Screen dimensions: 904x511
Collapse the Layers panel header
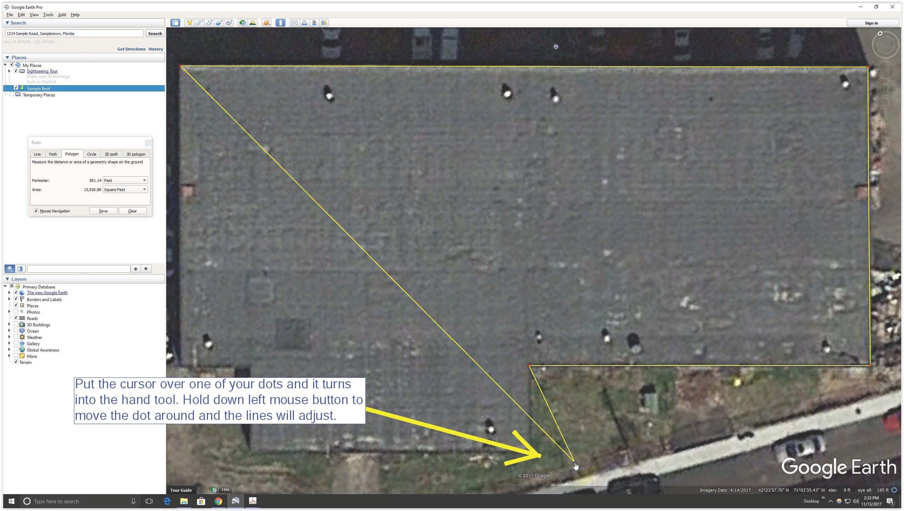[x=84, y=279]
